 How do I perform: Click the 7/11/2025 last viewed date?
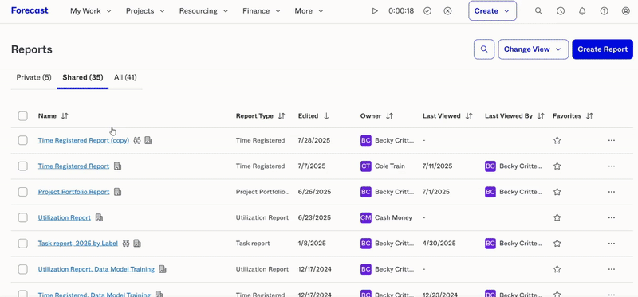437,166
